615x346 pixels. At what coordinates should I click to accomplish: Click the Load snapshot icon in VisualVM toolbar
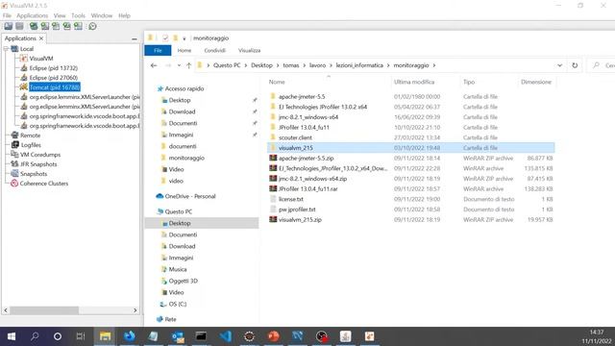[9, 26]
